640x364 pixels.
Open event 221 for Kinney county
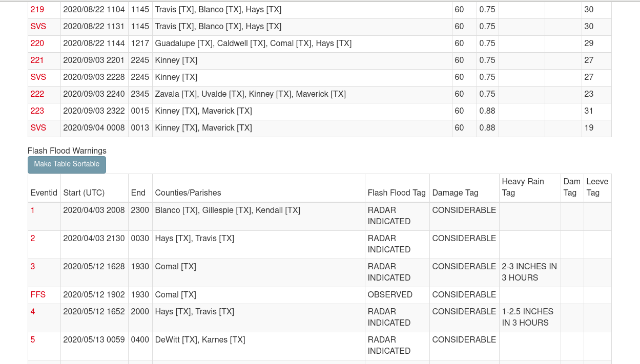pos(37,60)
